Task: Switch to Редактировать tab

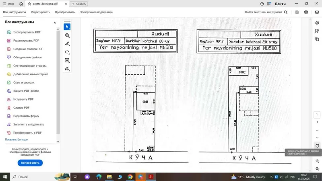Action: click(x=41, y=12)
